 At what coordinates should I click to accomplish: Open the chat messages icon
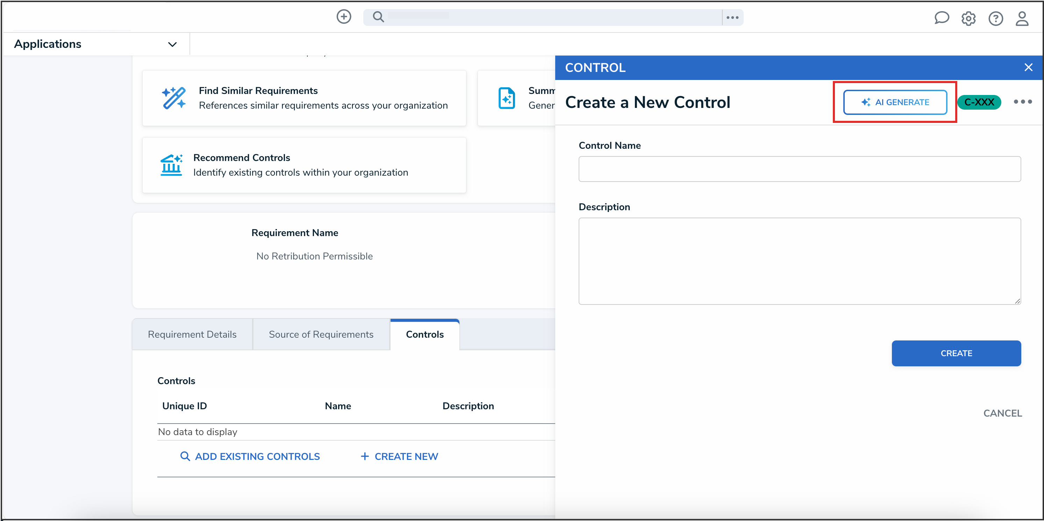click(941, 18)
